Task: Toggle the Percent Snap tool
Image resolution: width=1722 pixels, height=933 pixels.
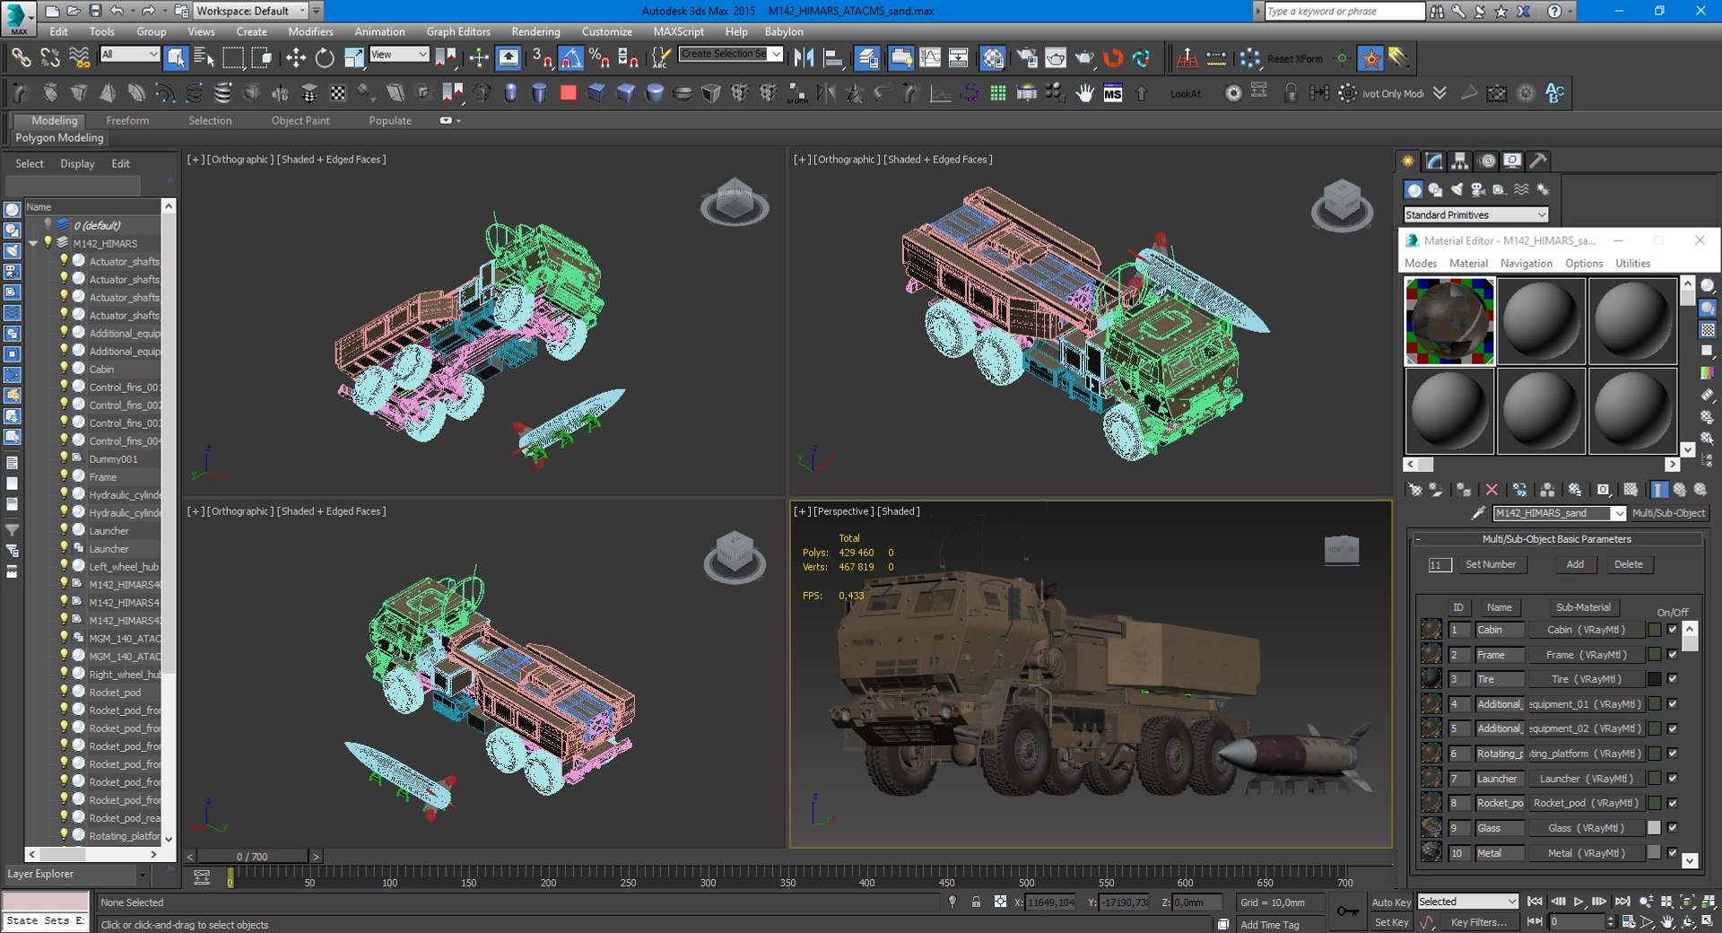Action: 599,58
